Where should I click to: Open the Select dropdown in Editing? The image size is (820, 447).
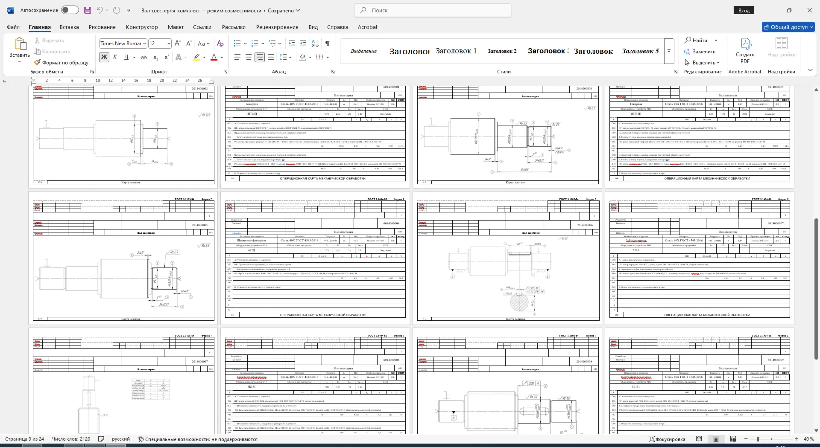(x=703, y=63)
